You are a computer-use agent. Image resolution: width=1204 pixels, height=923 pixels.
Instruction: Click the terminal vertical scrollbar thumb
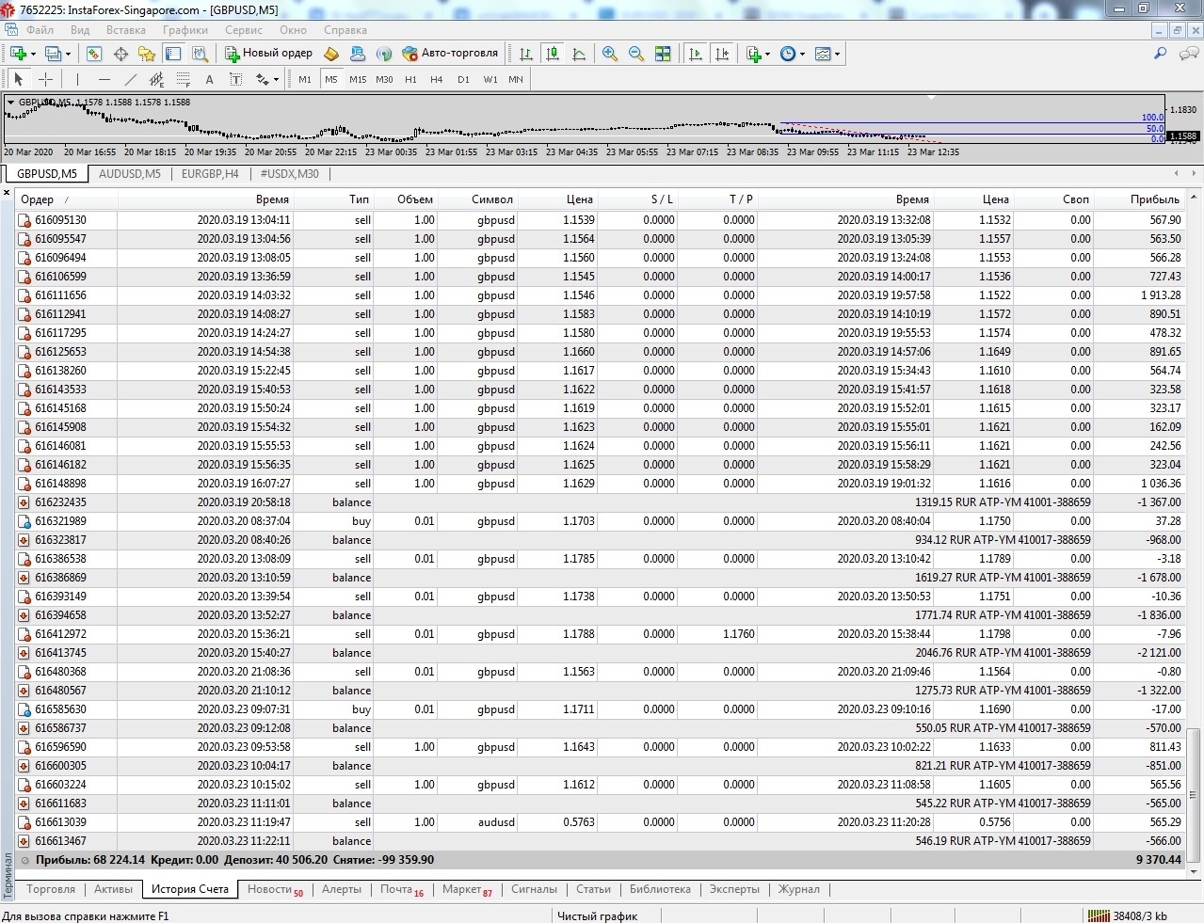coord(1194,795)
